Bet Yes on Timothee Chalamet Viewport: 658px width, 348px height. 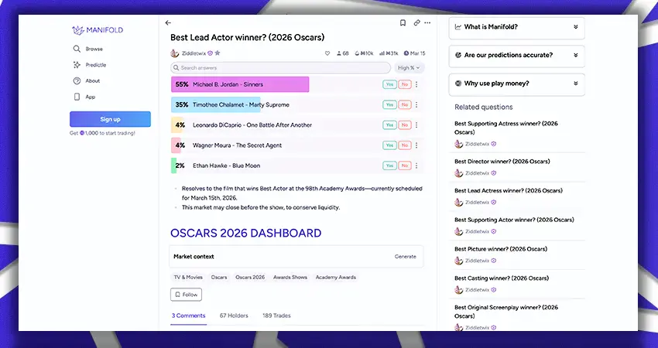(389, 105)
